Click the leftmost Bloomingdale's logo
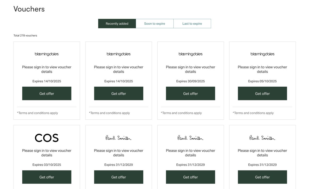Image resolution: width=310 pixels, height=189 pixels. [x=47, y=54]
